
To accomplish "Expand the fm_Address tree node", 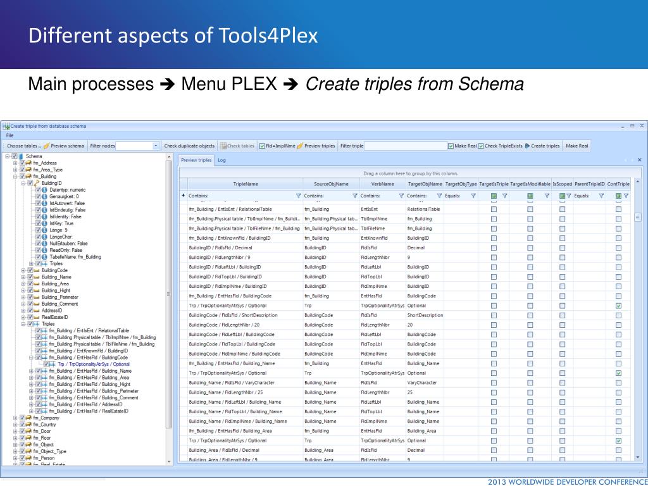I will pos(15,163).
